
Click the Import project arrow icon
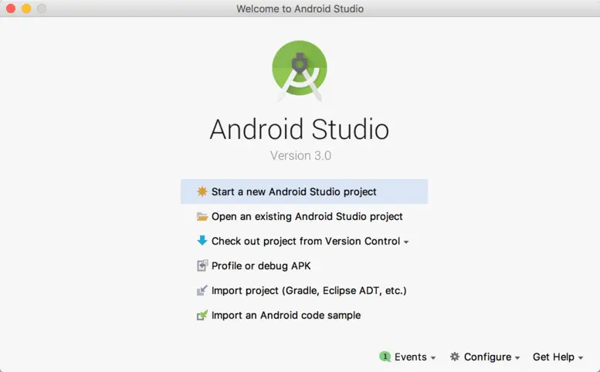tap(202, 291)
